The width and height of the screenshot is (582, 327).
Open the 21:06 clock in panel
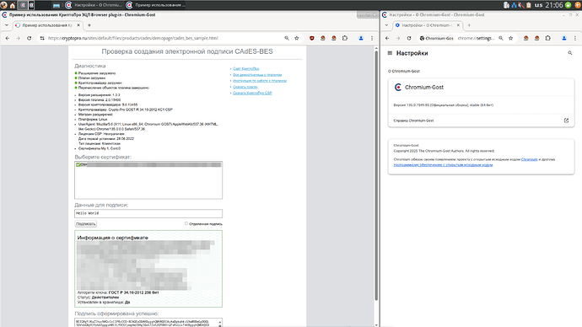coord(554,5)
